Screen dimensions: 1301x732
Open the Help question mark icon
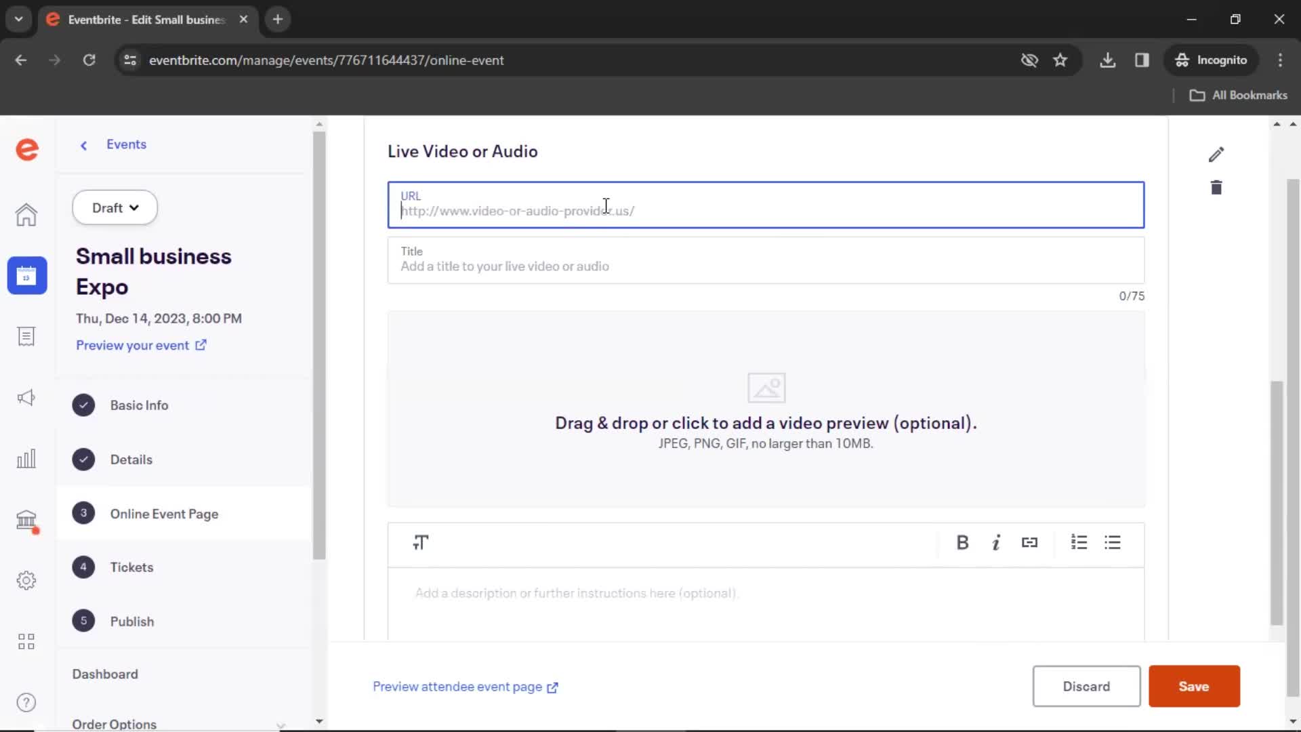point(26,703)
